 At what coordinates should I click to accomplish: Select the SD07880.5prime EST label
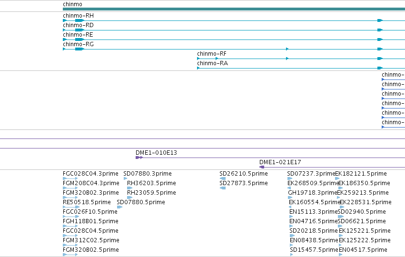pos(141,202)
